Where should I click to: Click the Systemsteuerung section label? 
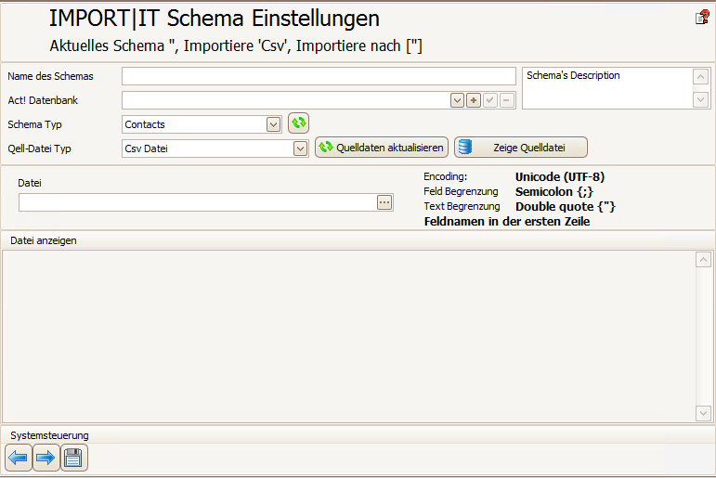49,435
